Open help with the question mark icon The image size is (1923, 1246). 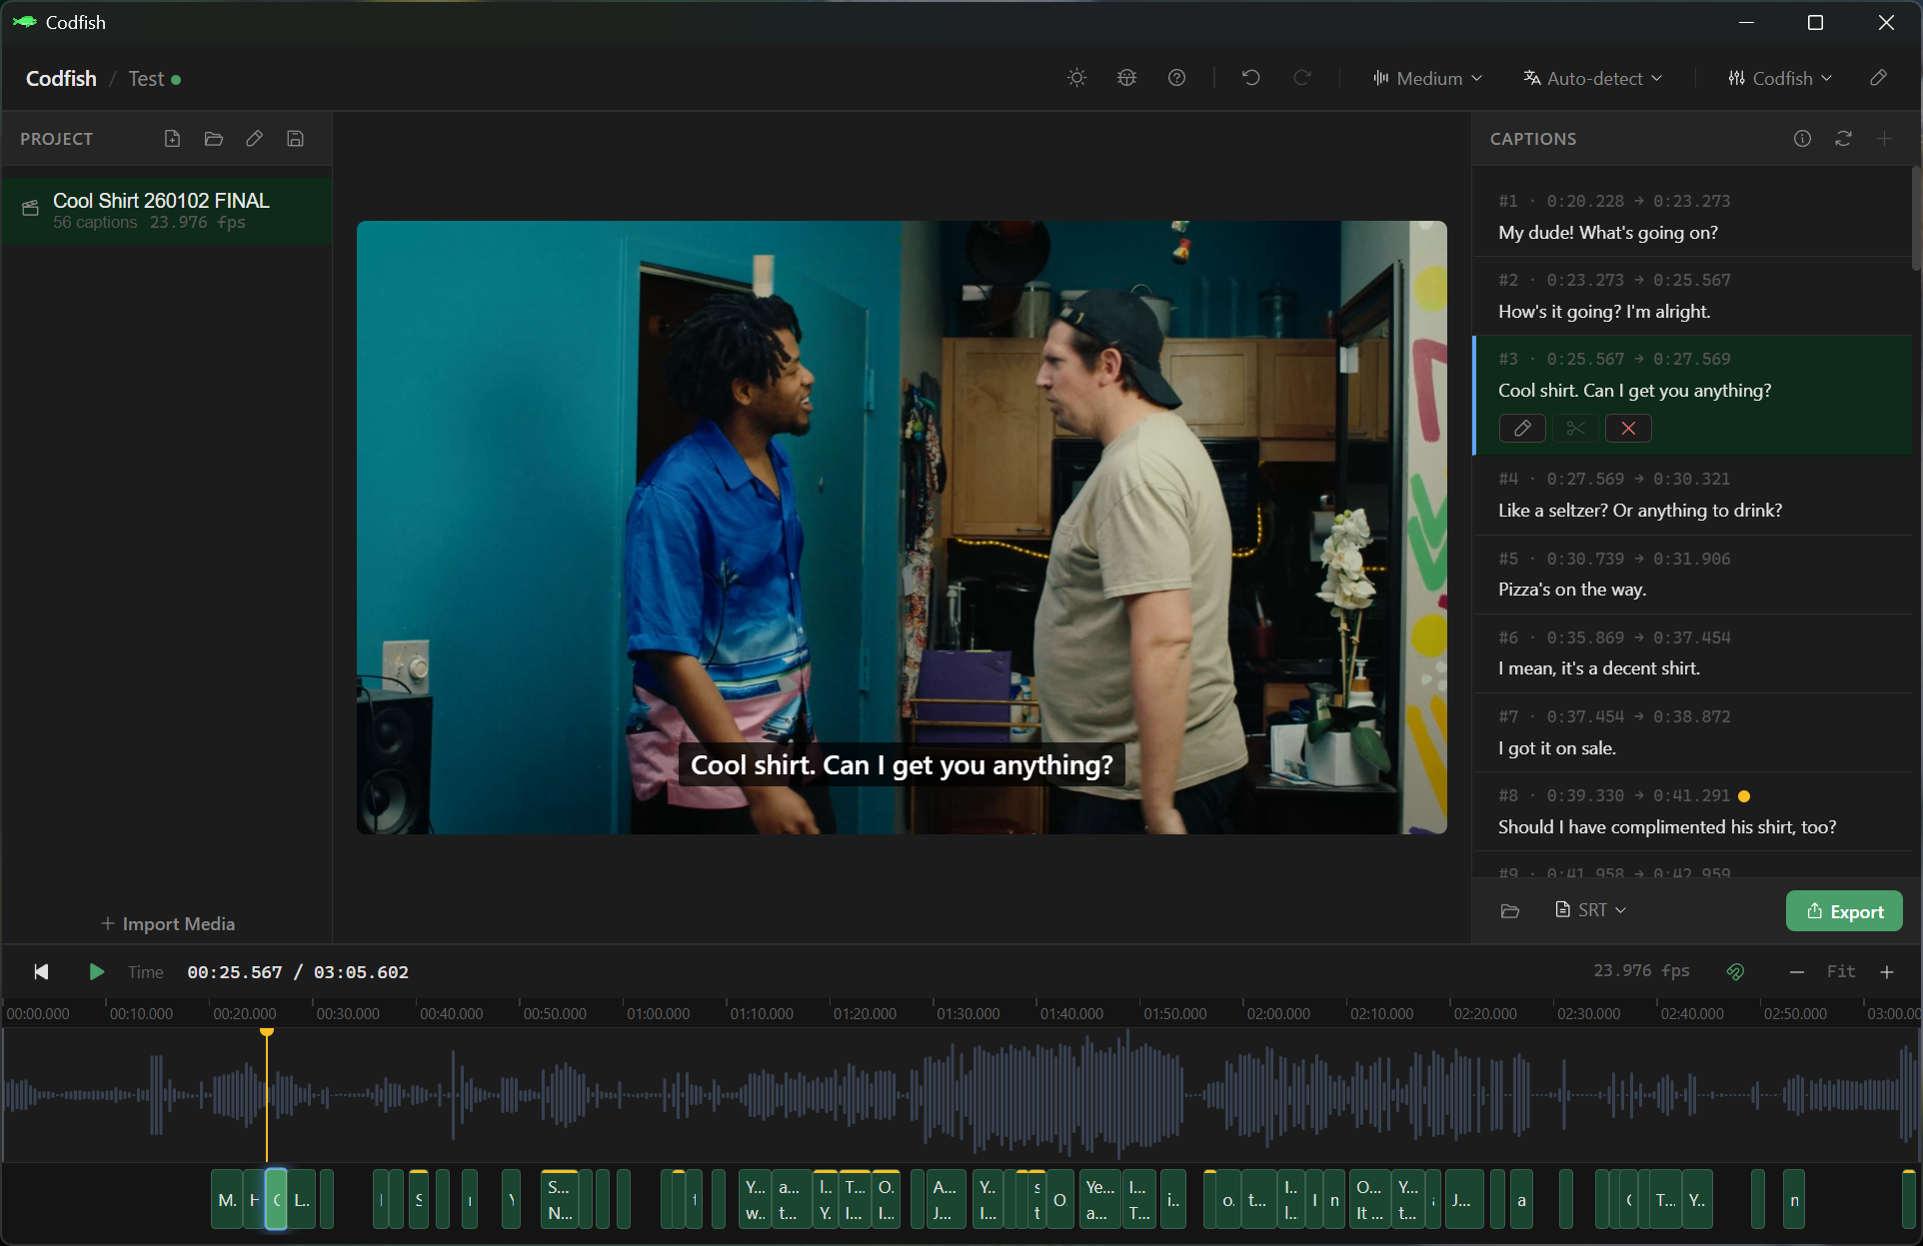1176,77
